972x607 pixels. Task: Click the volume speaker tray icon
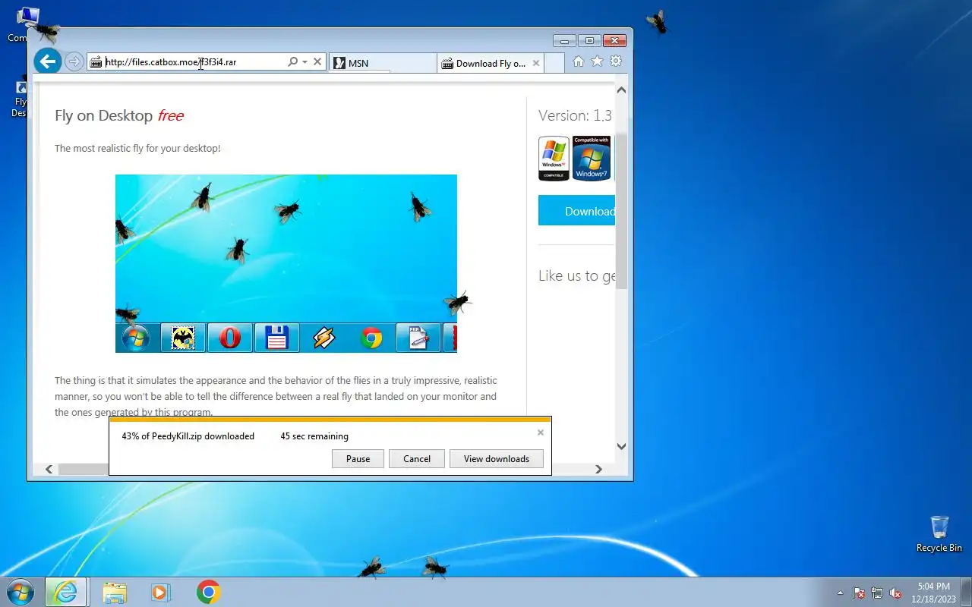(x=895, y=593)
